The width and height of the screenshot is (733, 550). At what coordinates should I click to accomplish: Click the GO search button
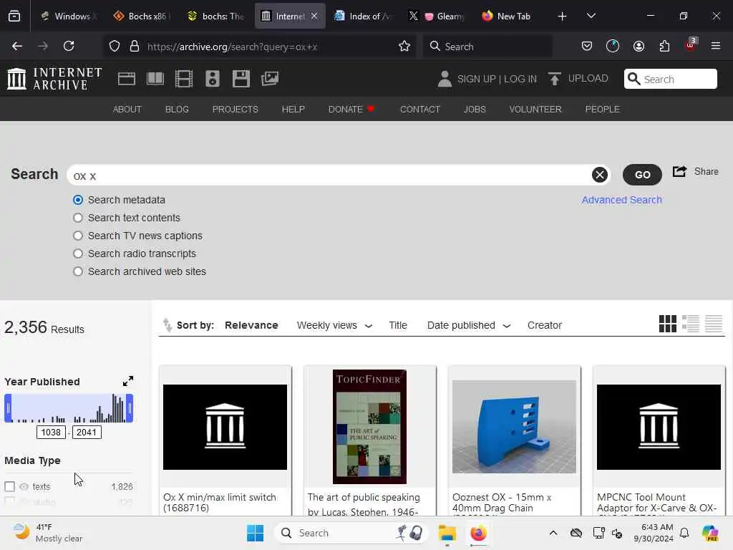[642, 175]
